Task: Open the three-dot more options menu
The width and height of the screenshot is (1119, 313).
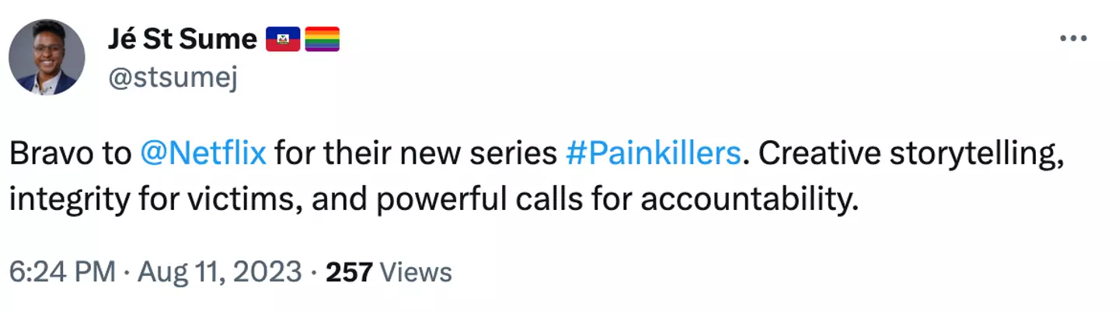Action: tap(1073, 40)
